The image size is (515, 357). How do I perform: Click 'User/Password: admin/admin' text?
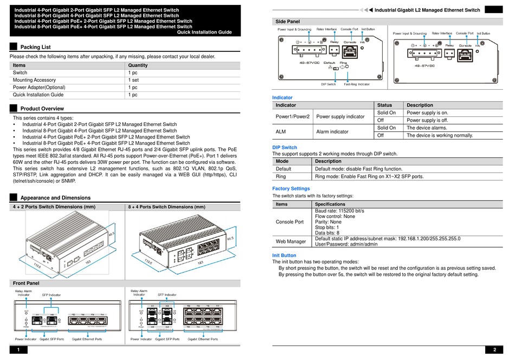(x=346, y=244)
